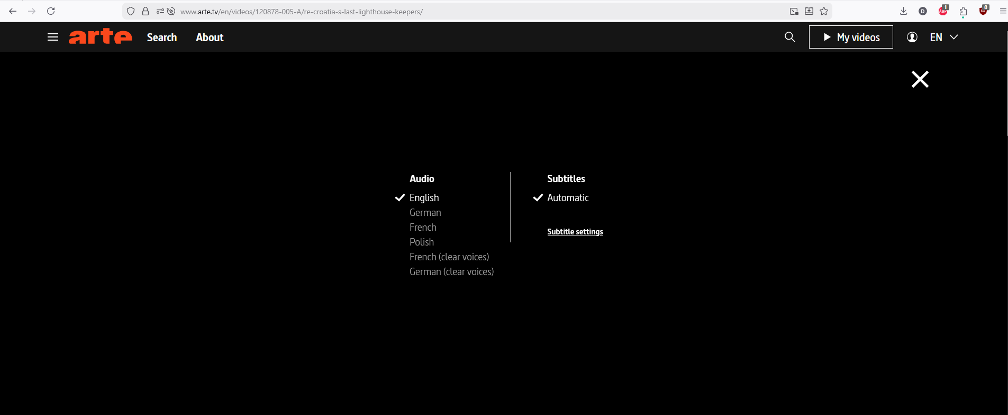Click the arte logo
1008x415 pixels.
[100, 36]
